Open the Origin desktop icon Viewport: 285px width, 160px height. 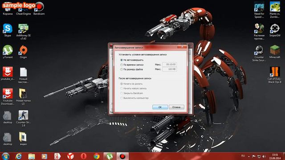[x=23, y=52]
